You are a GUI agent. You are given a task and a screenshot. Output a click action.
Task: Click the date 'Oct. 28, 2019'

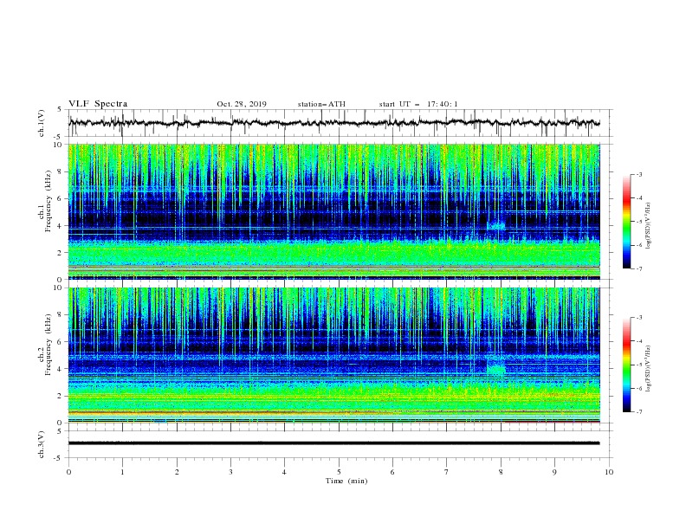[x=242, y=104]
